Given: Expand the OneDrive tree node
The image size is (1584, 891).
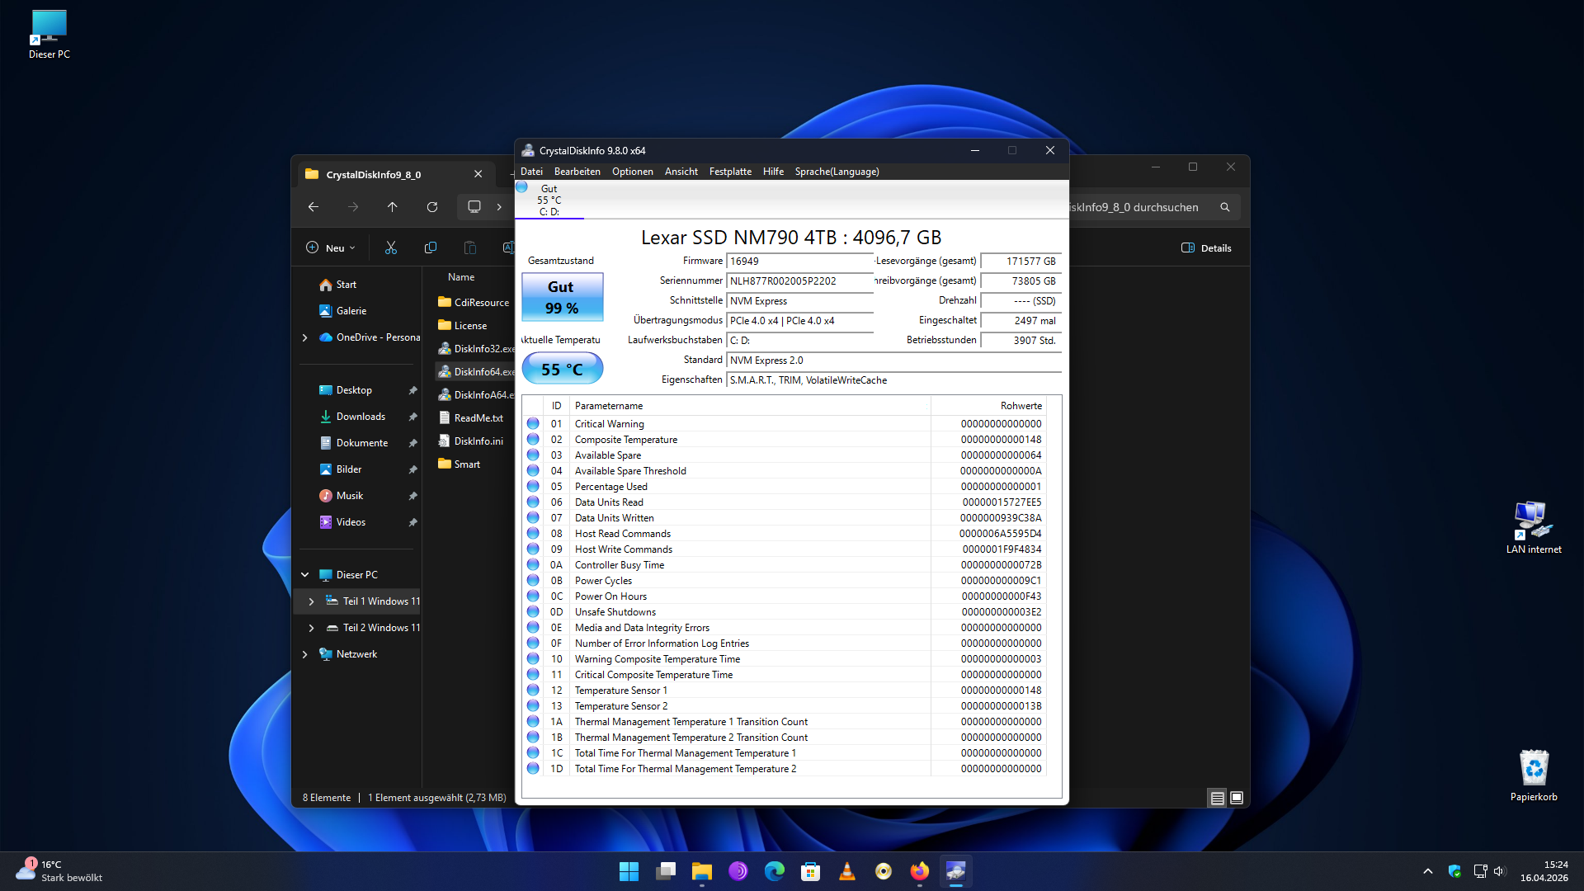Looking at the screenshot, I should [x=305, y=337].
